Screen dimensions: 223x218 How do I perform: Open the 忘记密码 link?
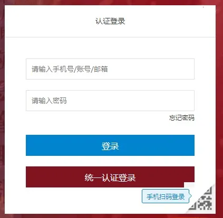pos(182,118)
